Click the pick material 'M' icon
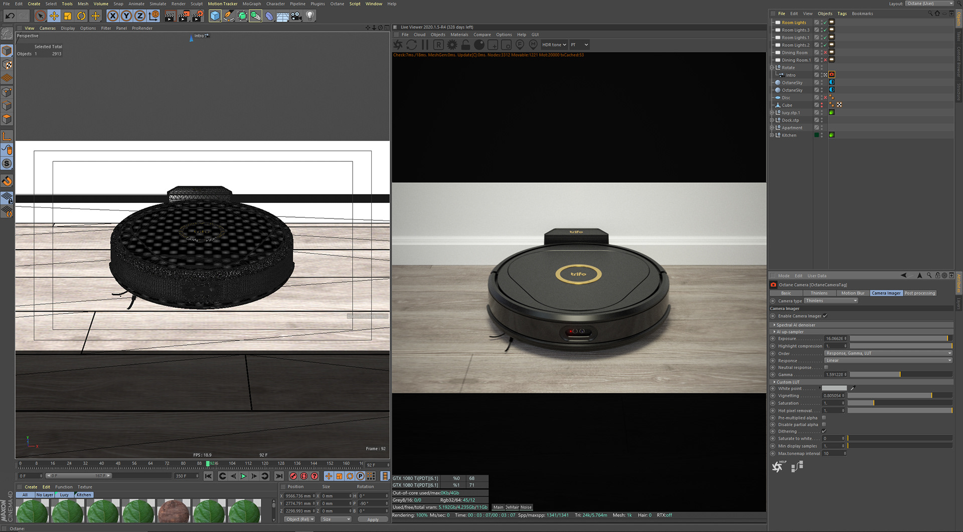Image resolution: width=963 pixels, height=532 pixels. point(534,45)
